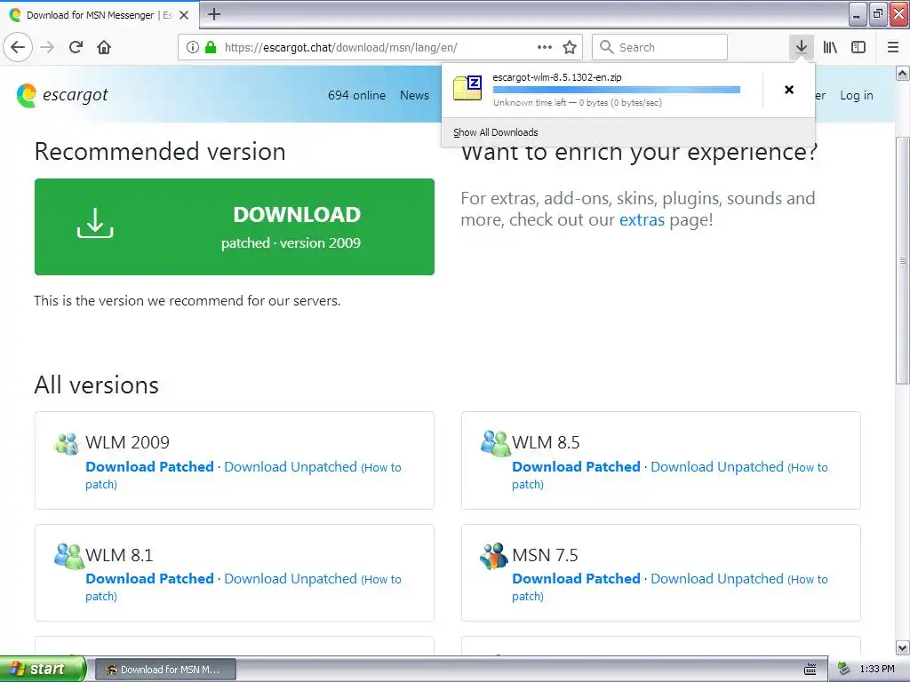Download Patched WLM 8.5
This screenshot has height=682, width=910.
(576, 467)
